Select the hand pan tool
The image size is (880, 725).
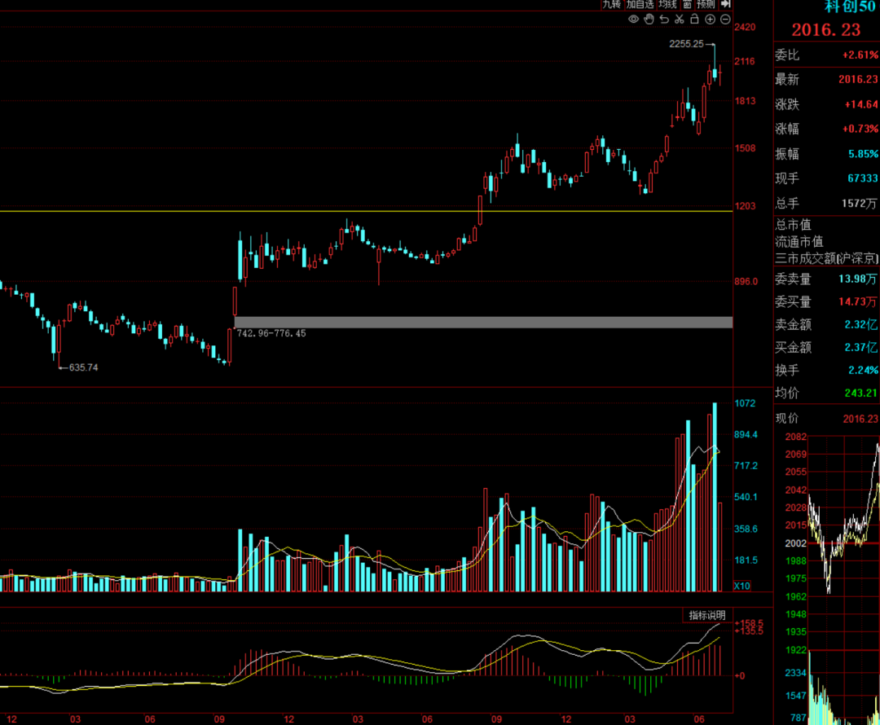pyautogui.click(x=649, y=20)
